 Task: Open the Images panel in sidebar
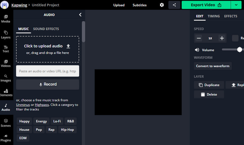(6, 78)
